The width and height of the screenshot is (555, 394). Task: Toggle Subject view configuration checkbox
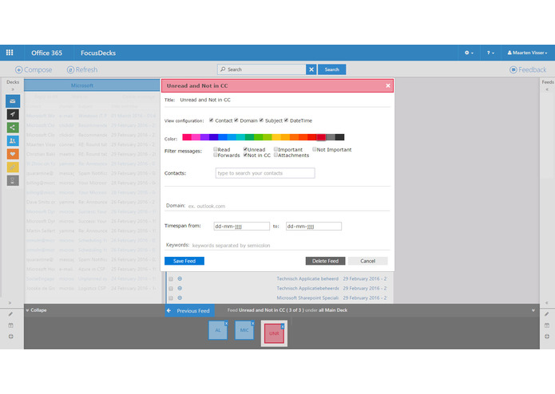click(x=261, y=120)
